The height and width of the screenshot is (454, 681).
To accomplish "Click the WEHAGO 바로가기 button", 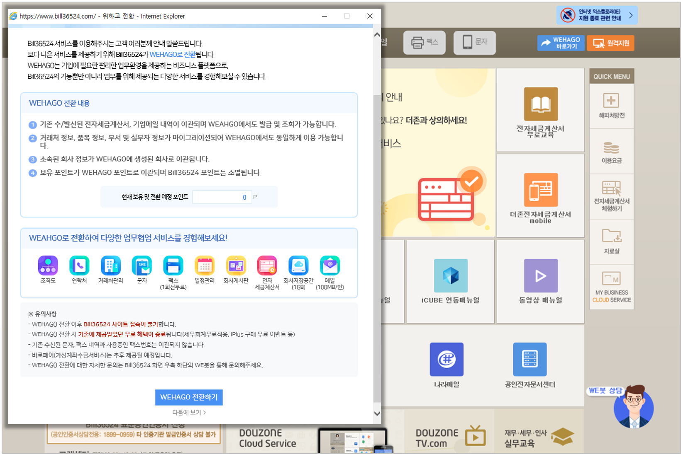I will pos(561,43).
